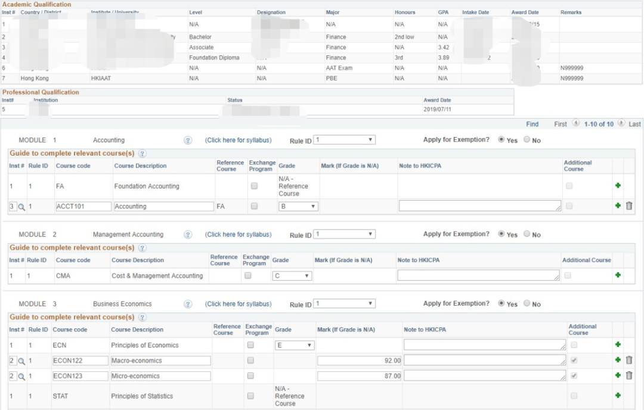
Task: Click magnifier lookup icon in ACCT101 row
Action: pyautogui.click(x=21, y=207)
